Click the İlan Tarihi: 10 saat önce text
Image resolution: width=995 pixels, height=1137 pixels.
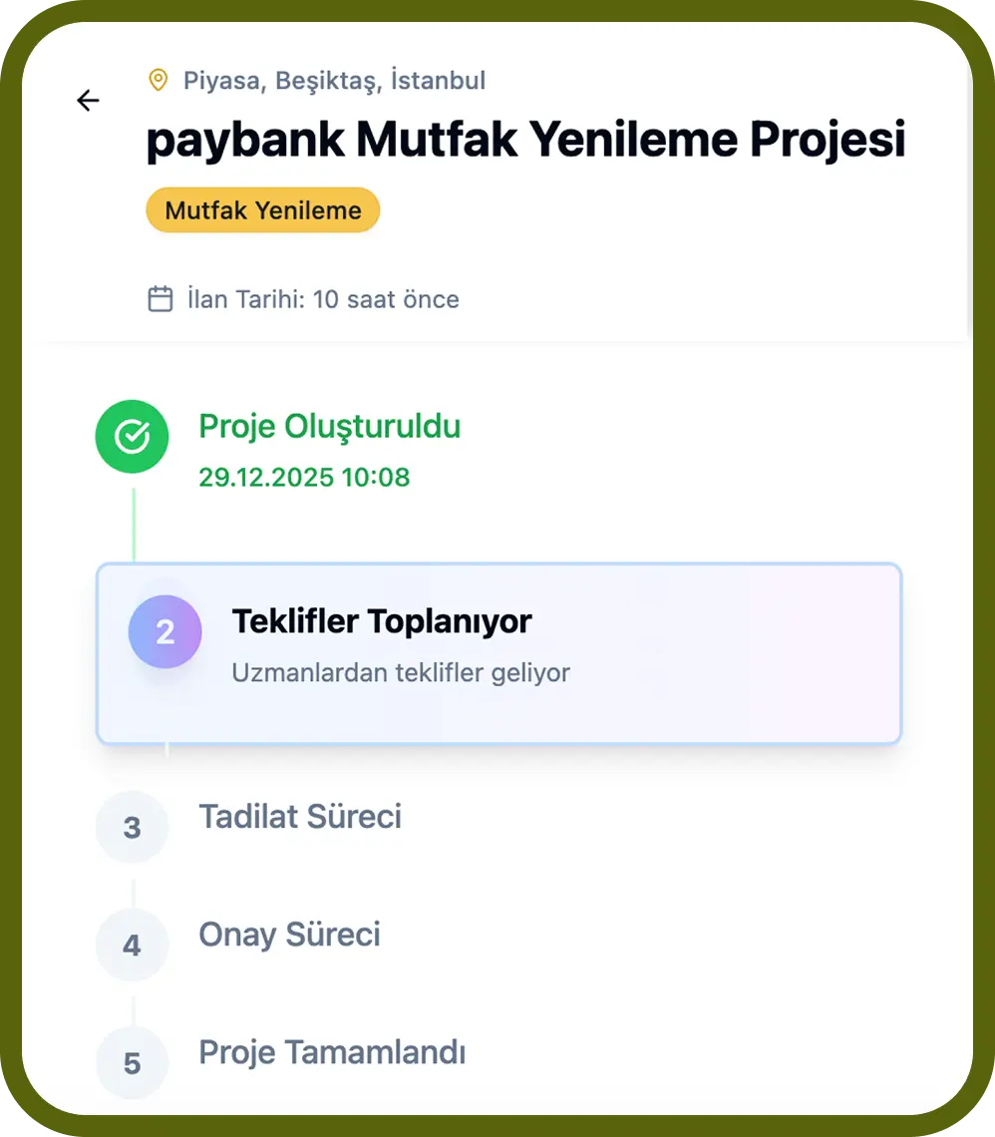323,299
